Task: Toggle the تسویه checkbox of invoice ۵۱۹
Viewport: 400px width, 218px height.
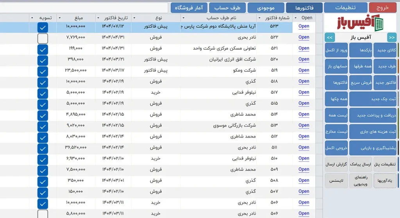Action: pos(43,71)
